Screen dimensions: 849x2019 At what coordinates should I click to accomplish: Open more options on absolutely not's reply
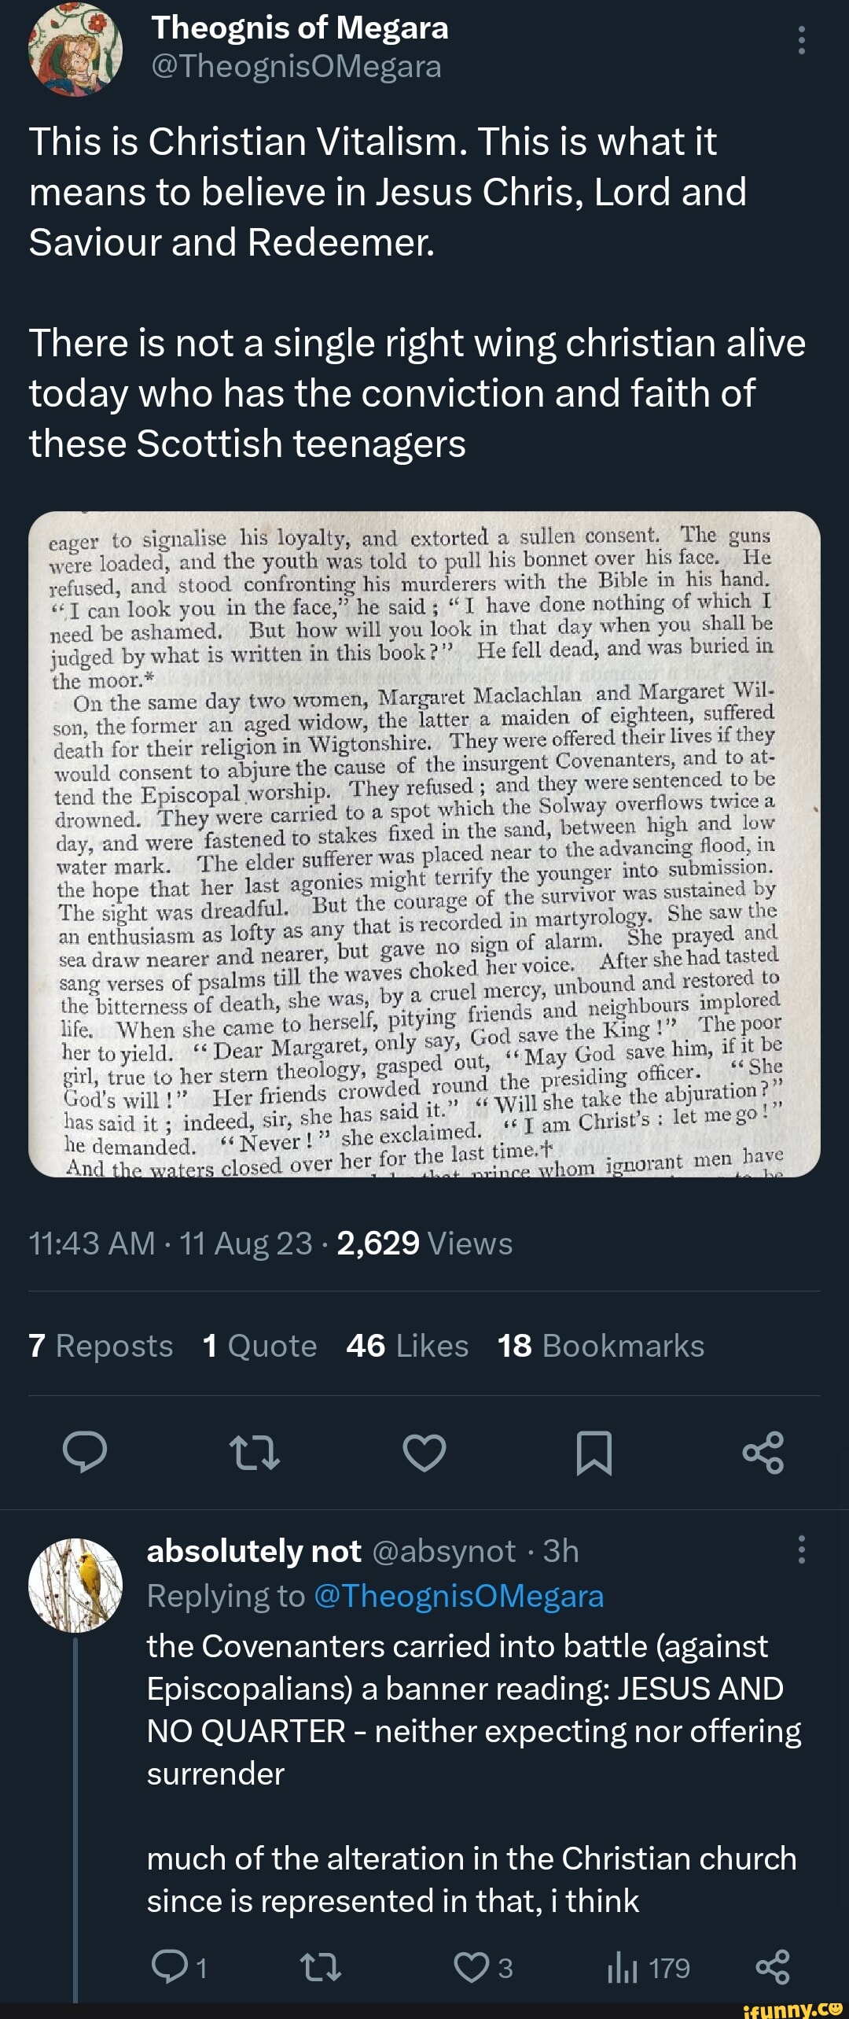pos(801,1549)
